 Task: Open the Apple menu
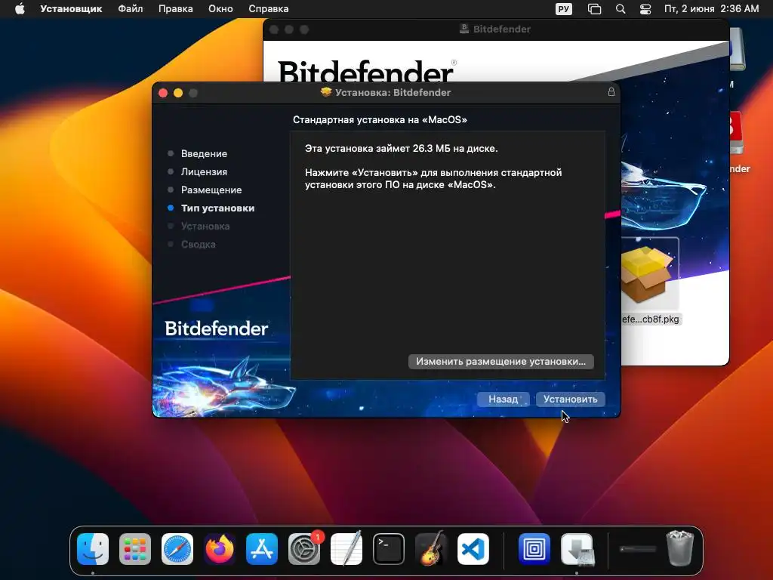pyautogui.click(x=20, y=9)
